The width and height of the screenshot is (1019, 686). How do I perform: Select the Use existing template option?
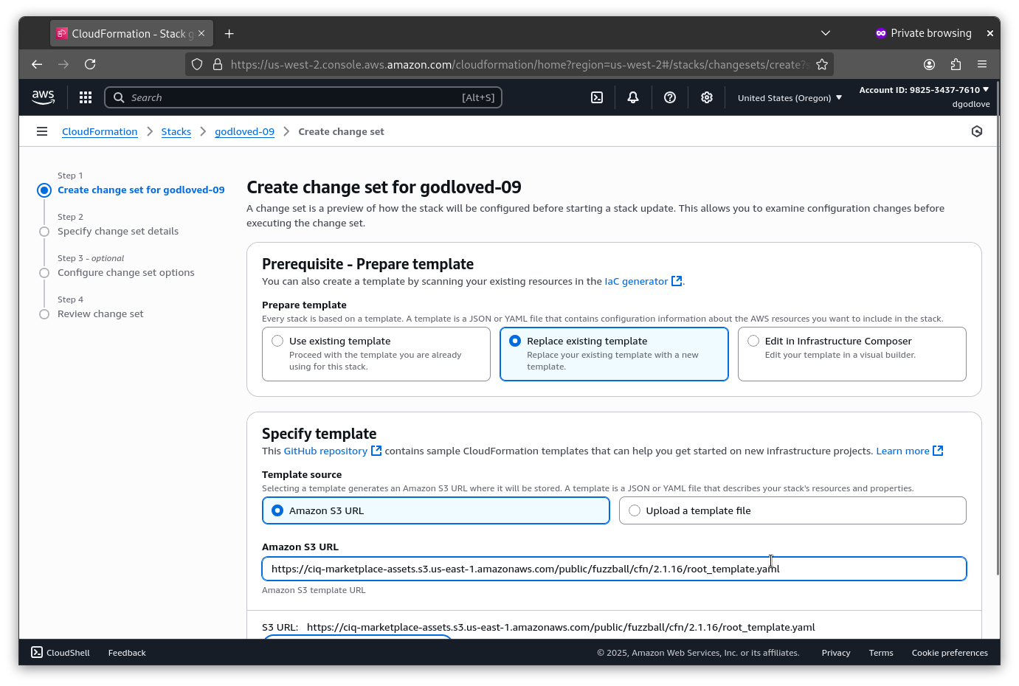(x=277, y=340)
